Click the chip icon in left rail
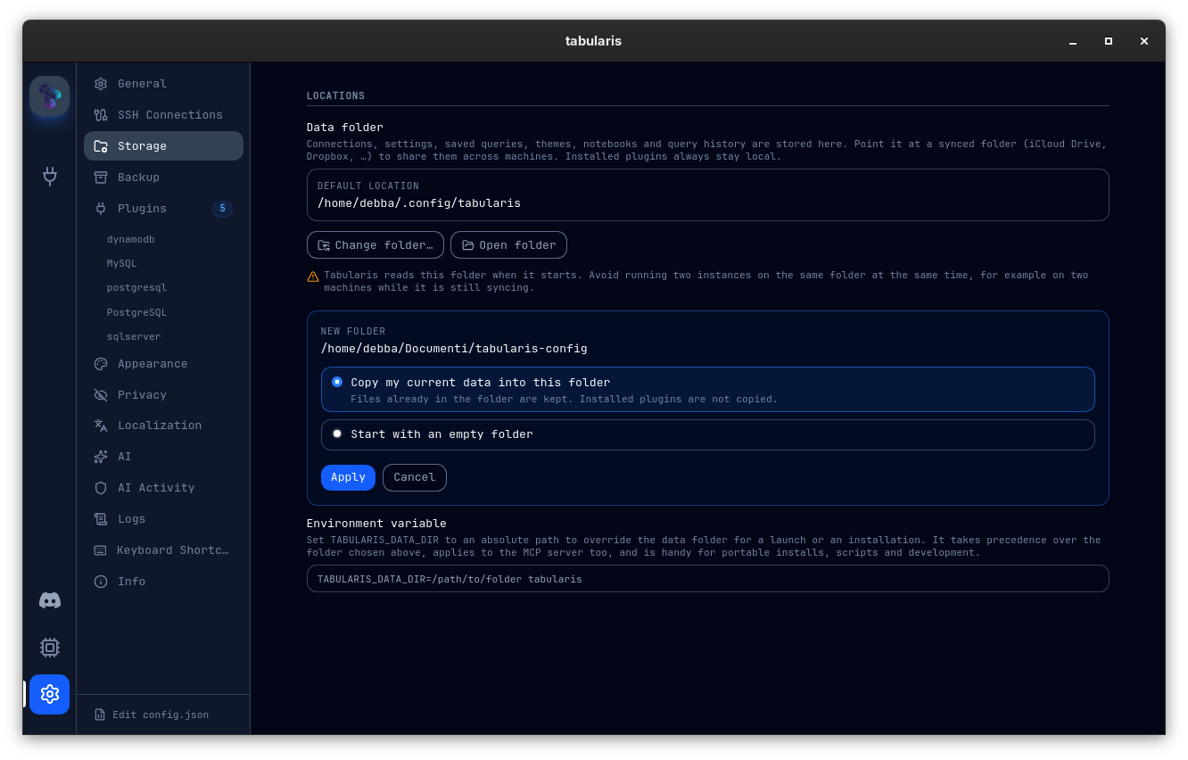This screenshot has width=1188, height=760. pos(50,648)
